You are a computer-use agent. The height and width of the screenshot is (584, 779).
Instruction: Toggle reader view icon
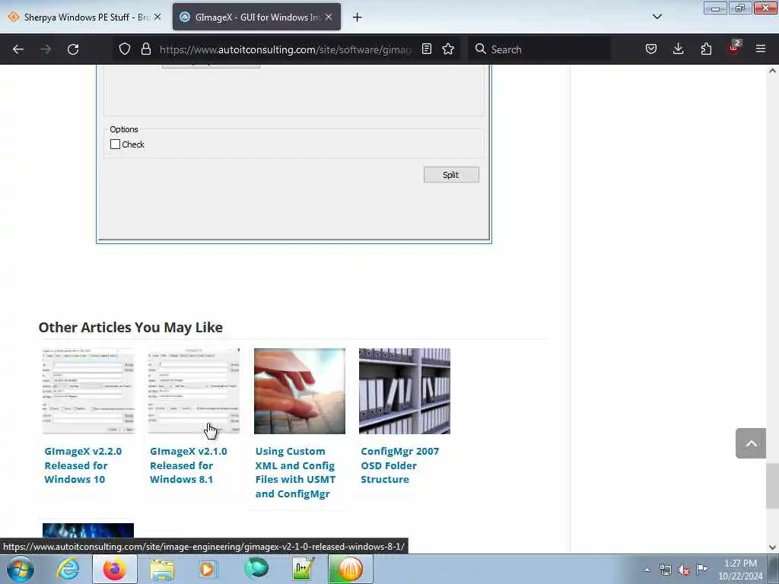click(426, 49)
